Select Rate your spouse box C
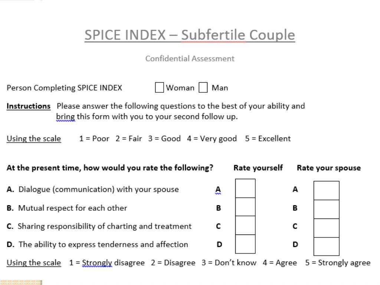380x285 pixels. [327, 228]
